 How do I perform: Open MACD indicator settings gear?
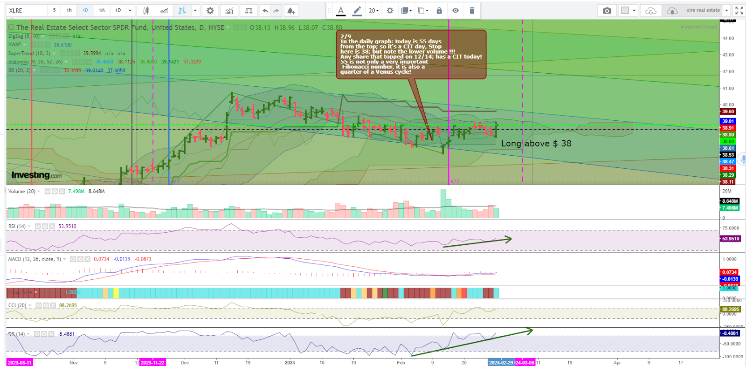pos(80,259)
